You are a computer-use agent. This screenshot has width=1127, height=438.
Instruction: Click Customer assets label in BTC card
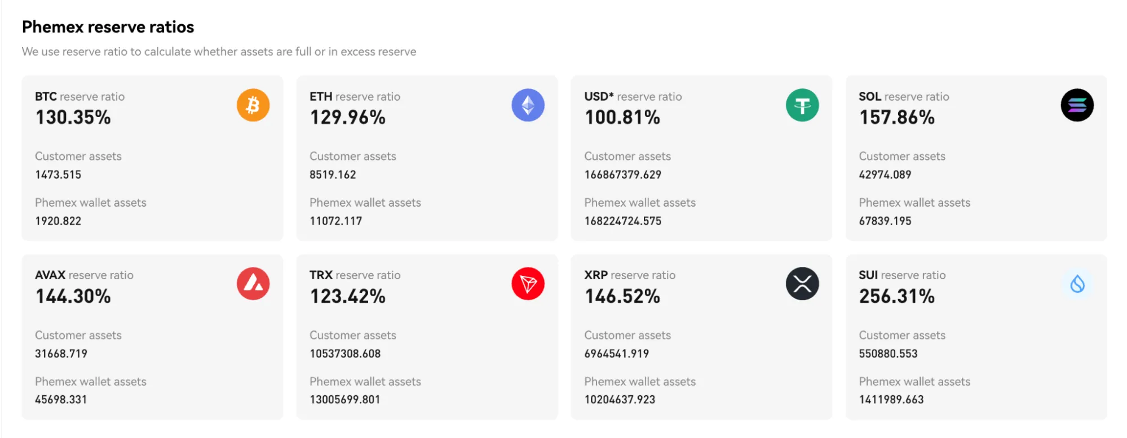(x=78, y=156)
